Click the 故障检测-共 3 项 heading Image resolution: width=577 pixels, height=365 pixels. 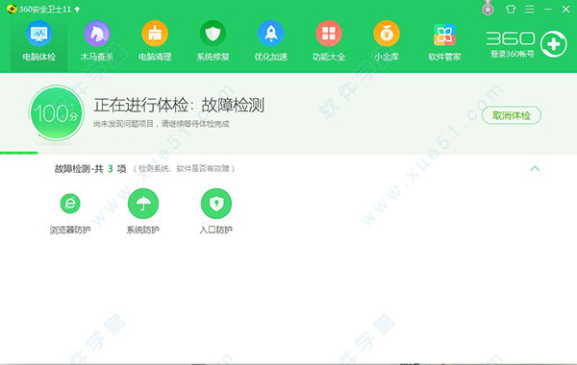tap(90, 169)
